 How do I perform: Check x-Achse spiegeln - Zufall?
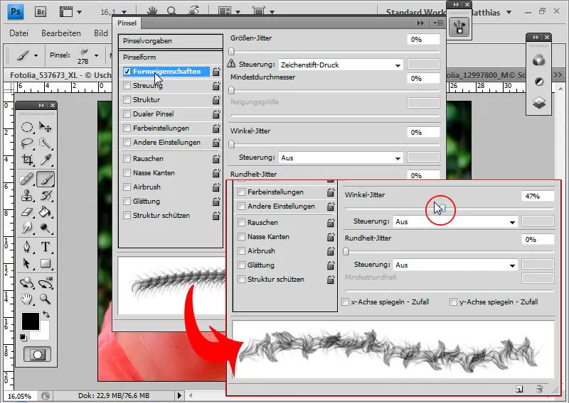click(346, 302)
